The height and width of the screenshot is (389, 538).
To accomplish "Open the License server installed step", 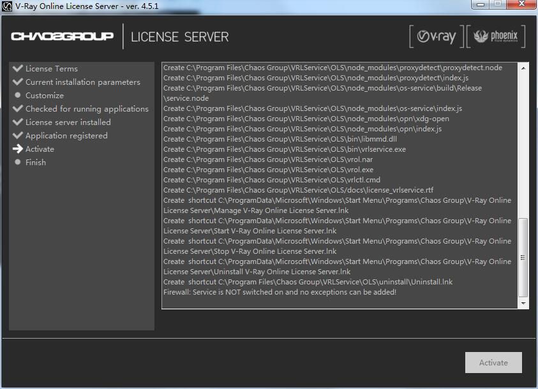I will coord(68,122).
